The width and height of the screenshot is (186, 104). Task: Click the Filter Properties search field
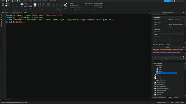[168, 15]
